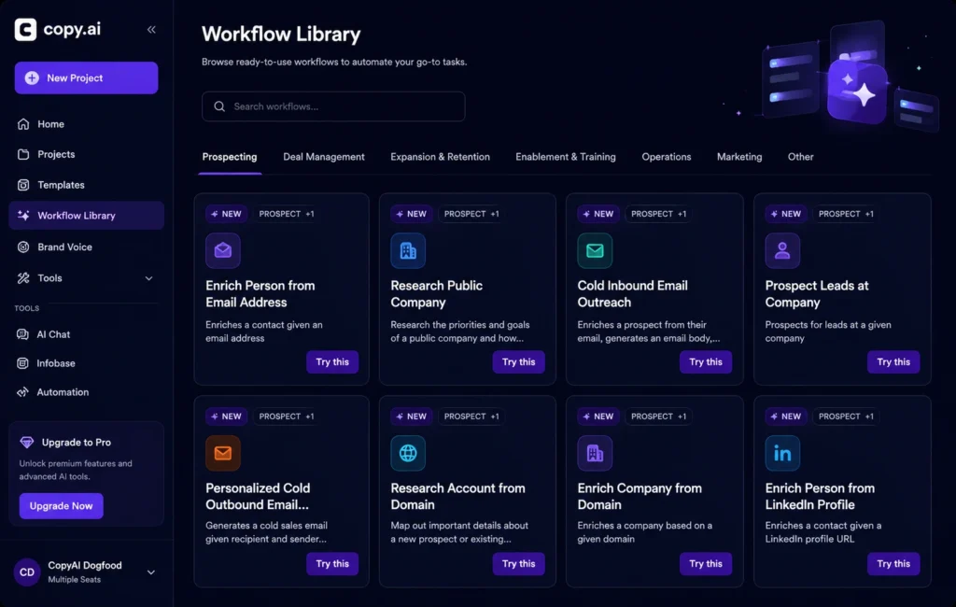The height and width of the screenshot is (607, 956).
Task: Switch to the Deal Management tab
Action: click(x=324, y=157)
